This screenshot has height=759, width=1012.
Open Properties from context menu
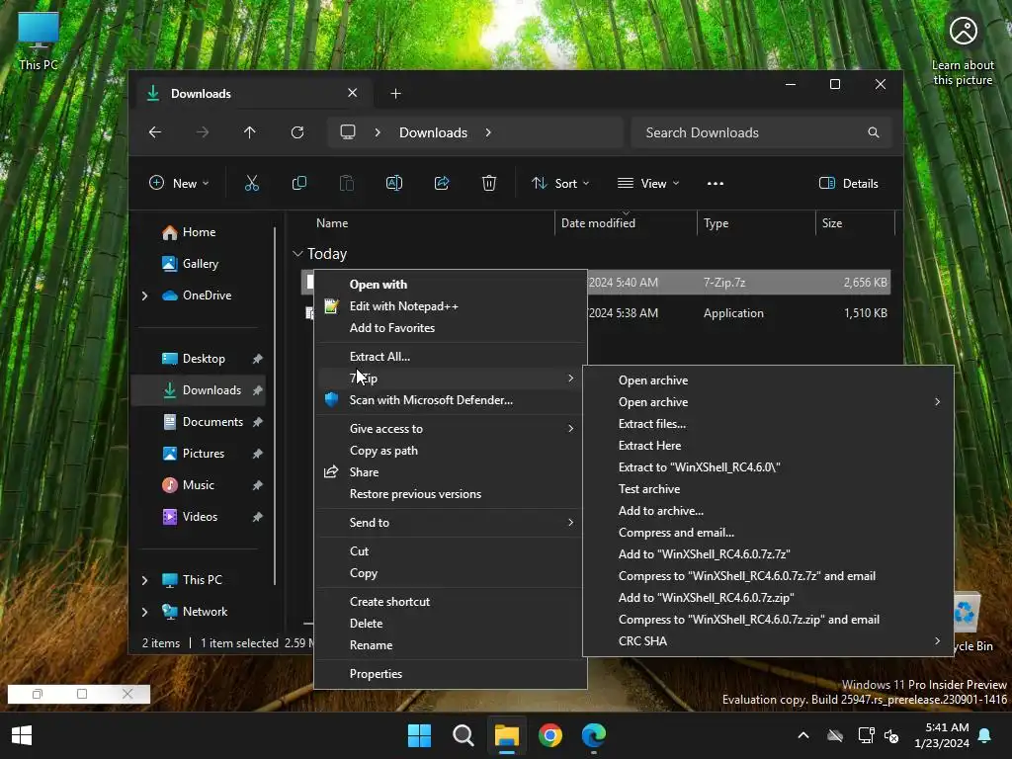(451, 674)
